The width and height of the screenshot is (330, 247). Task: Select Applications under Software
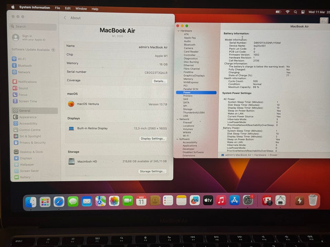tap(190, 145)
